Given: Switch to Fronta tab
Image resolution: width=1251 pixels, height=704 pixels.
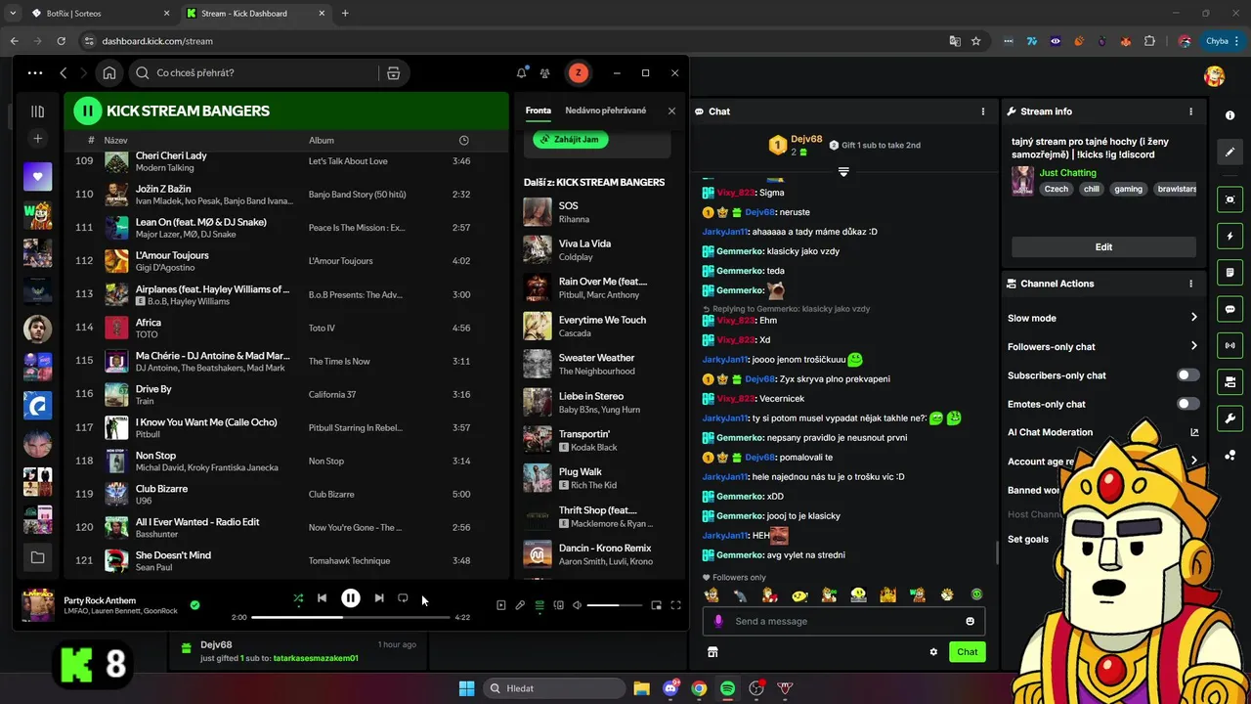Looking at the screenshot, I should coord(539,110).
